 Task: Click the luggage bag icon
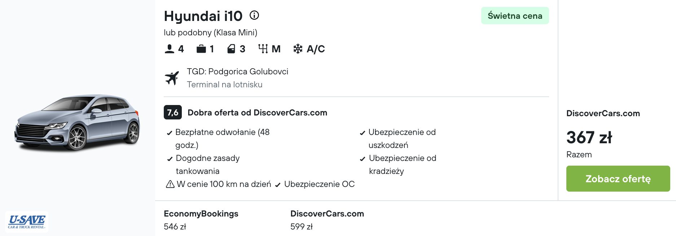[201, 49]
